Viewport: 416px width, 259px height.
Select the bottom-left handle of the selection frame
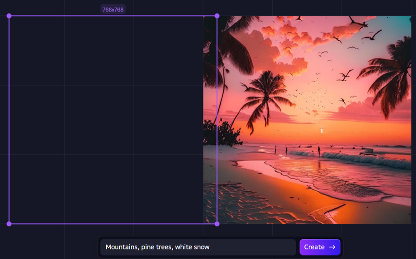click(x=9, y=224)
